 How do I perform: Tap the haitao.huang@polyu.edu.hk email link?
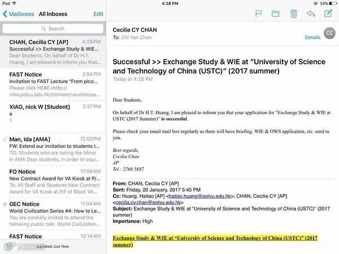[x=199, y=196]
